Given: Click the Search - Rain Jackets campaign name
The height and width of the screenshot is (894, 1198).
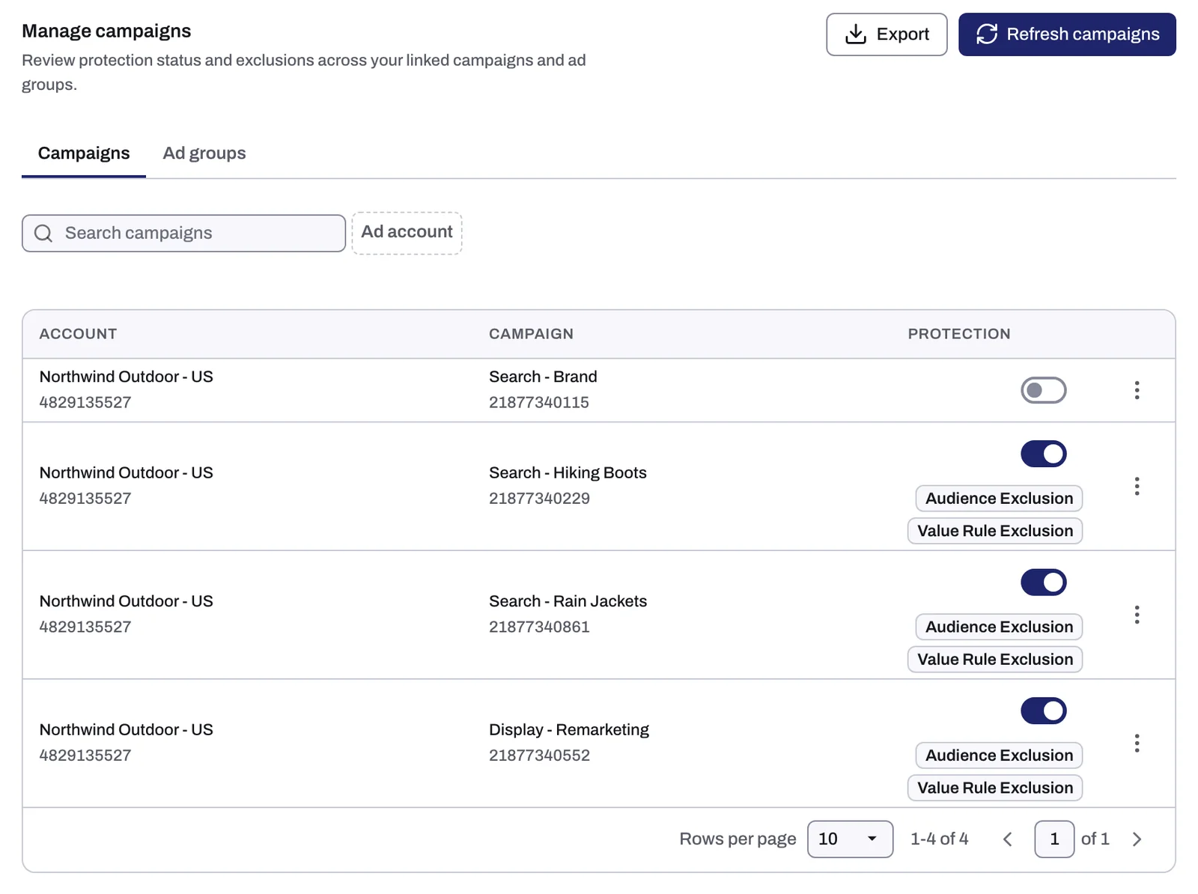Looking at the screenshot, I should (568, 601).
